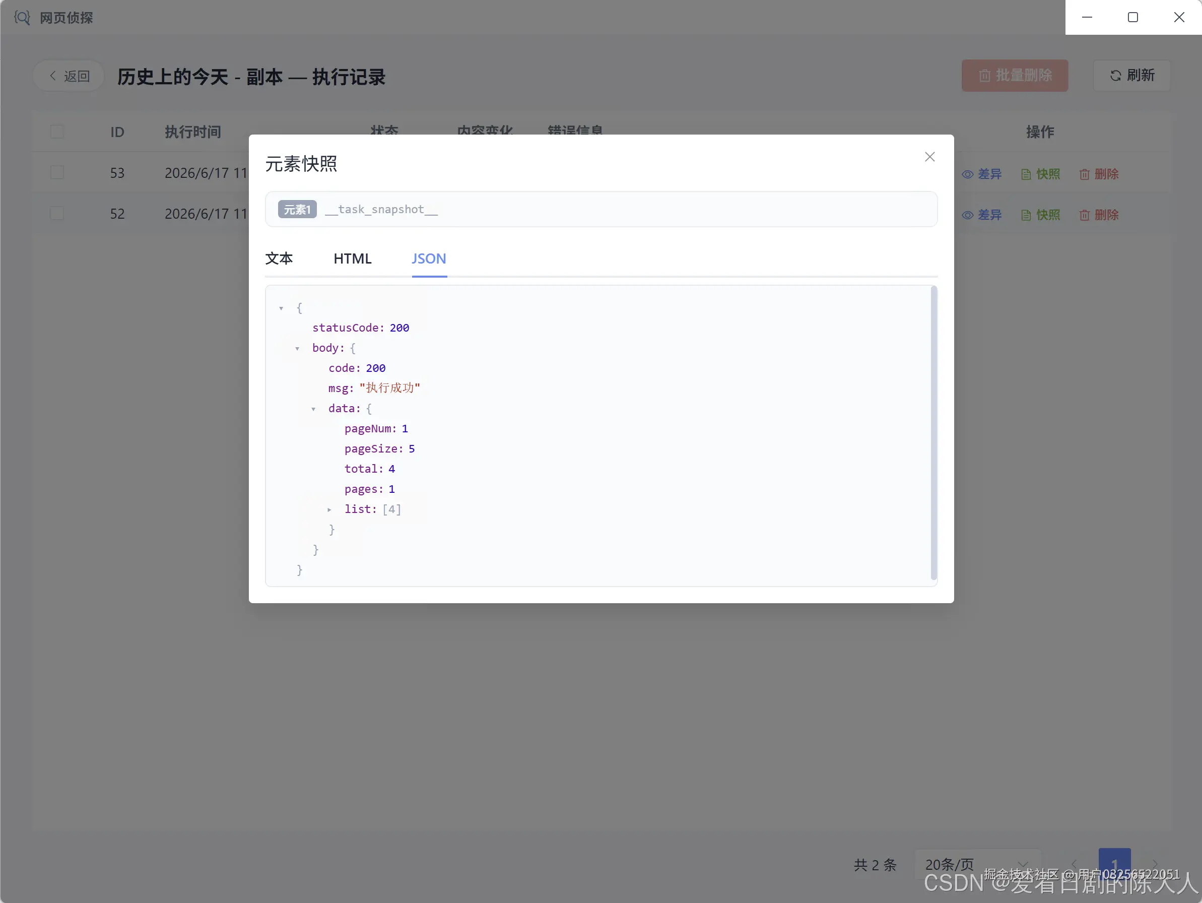
Task: Check the checkbox for record 53
Action: pos(57,173)
